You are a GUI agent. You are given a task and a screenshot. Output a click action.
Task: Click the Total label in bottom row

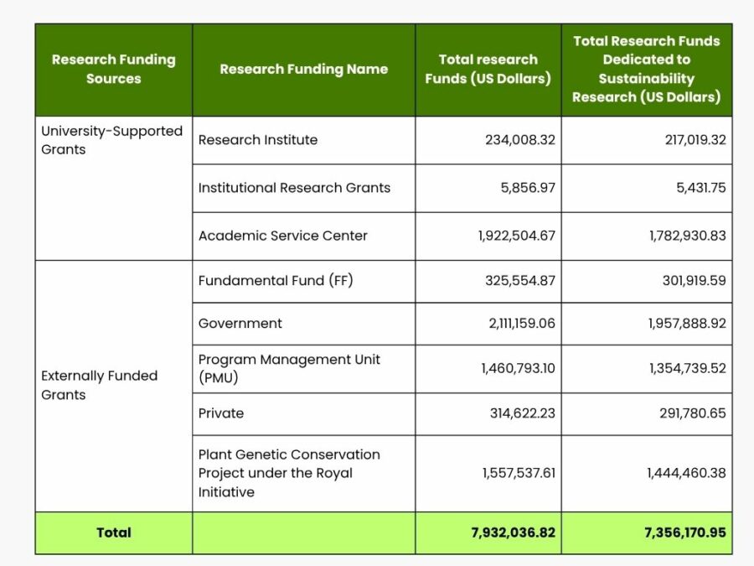click(x=113, y=532)
